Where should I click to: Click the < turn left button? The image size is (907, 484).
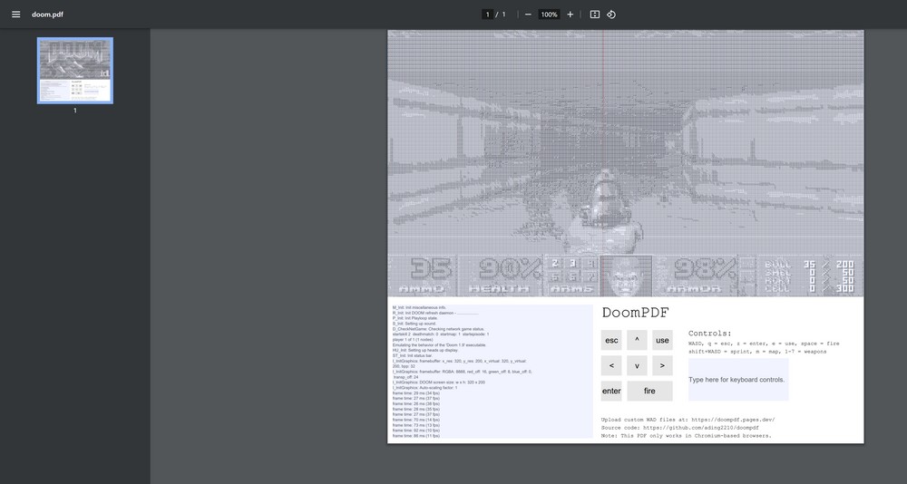coord(611,365)
